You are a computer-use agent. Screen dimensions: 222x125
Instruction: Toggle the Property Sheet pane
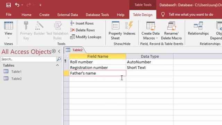[x=115, y=31]
